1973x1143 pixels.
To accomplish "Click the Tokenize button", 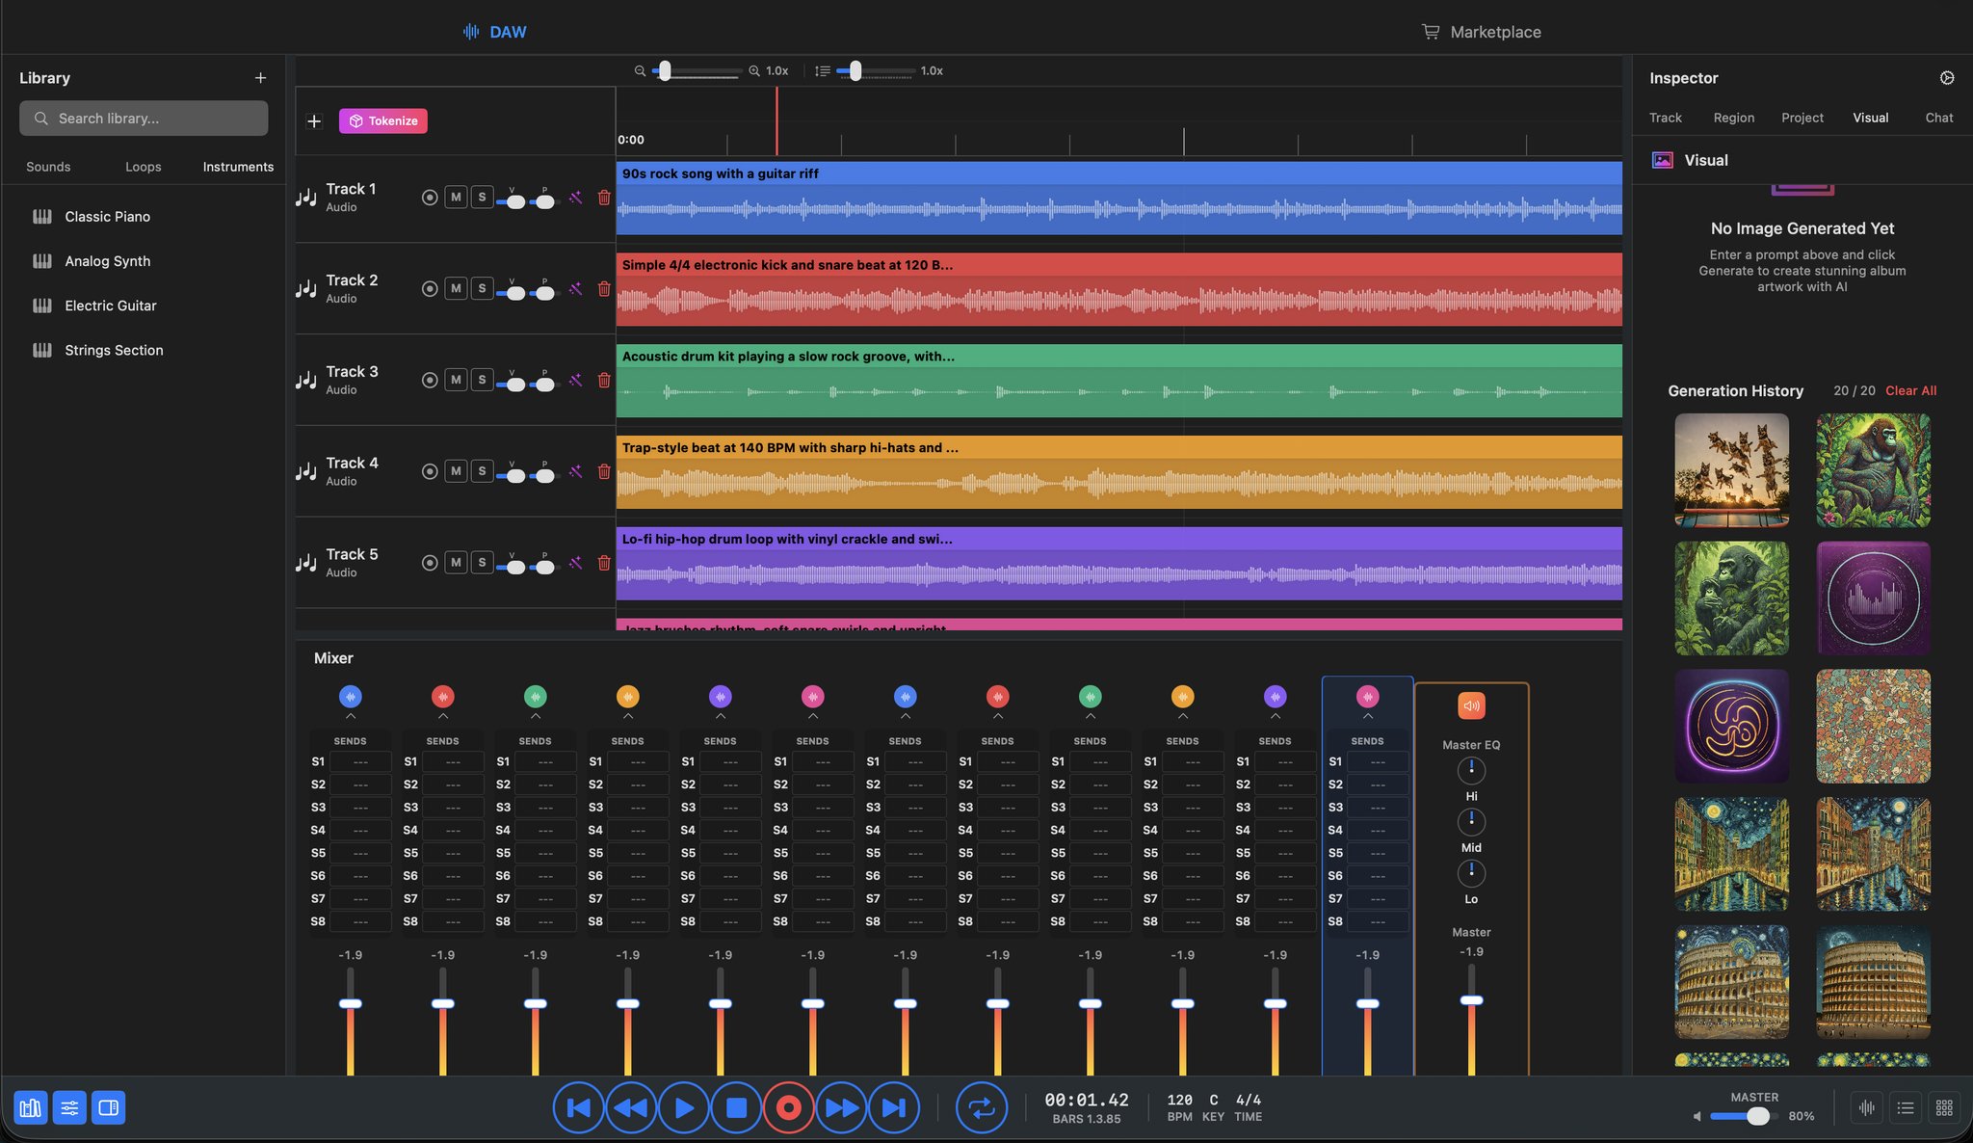I will coord(382,120).
